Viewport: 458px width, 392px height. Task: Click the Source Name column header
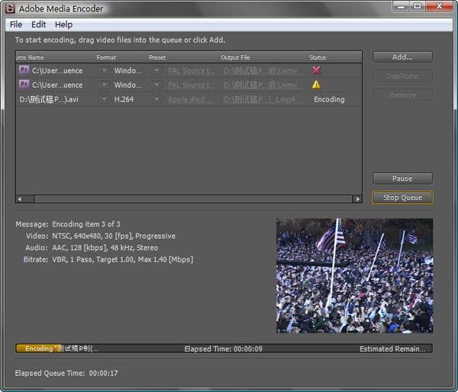(55, 57)
